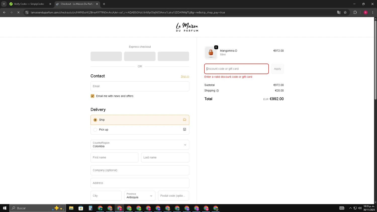Stop loading the page
377x212 pixels.
tap(18, 12)
